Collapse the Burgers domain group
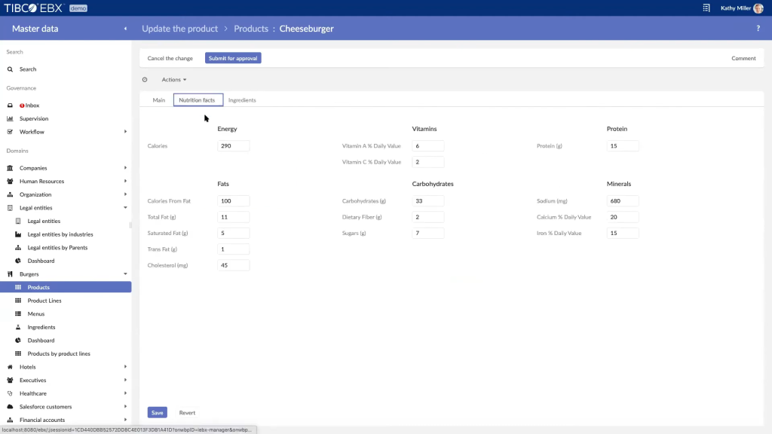 point(125,274)
